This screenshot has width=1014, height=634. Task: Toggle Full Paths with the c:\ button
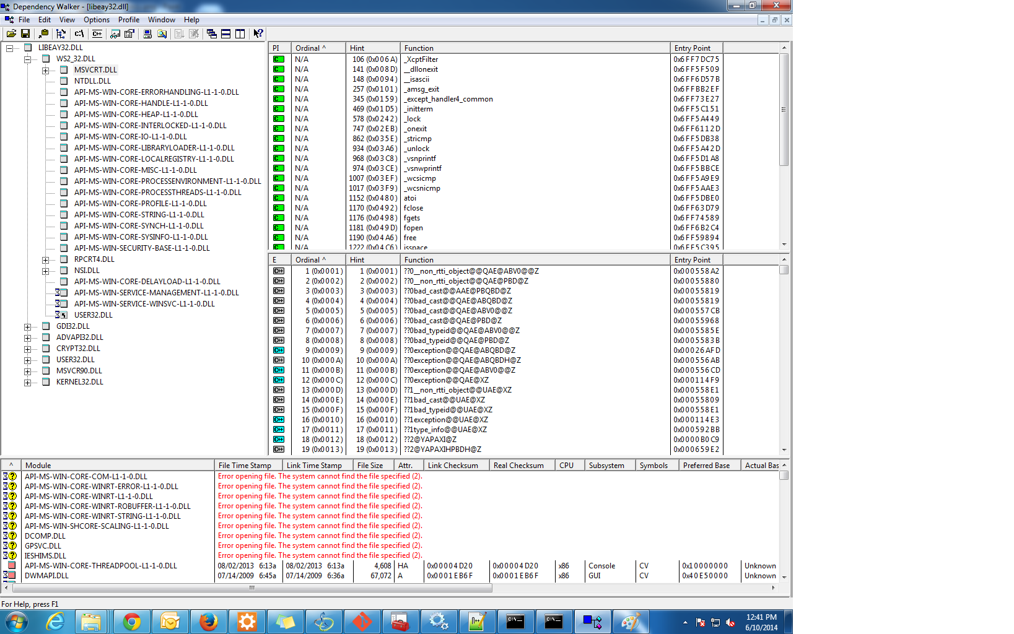click(79, 33)
